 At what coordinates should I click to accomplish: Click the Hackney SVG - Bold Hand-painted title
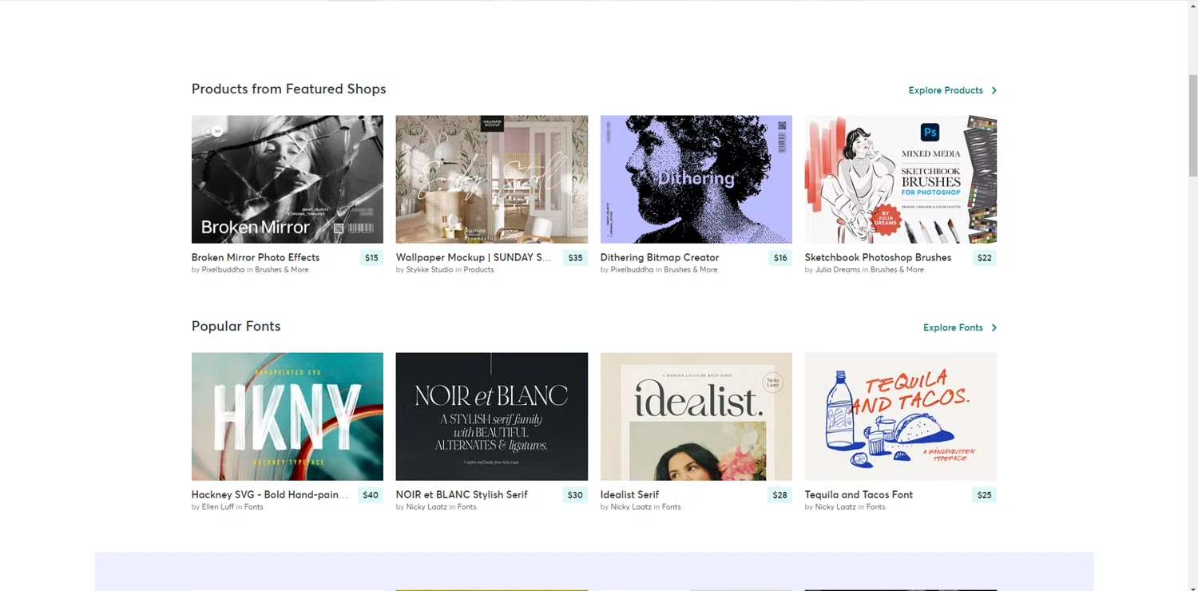270,494
